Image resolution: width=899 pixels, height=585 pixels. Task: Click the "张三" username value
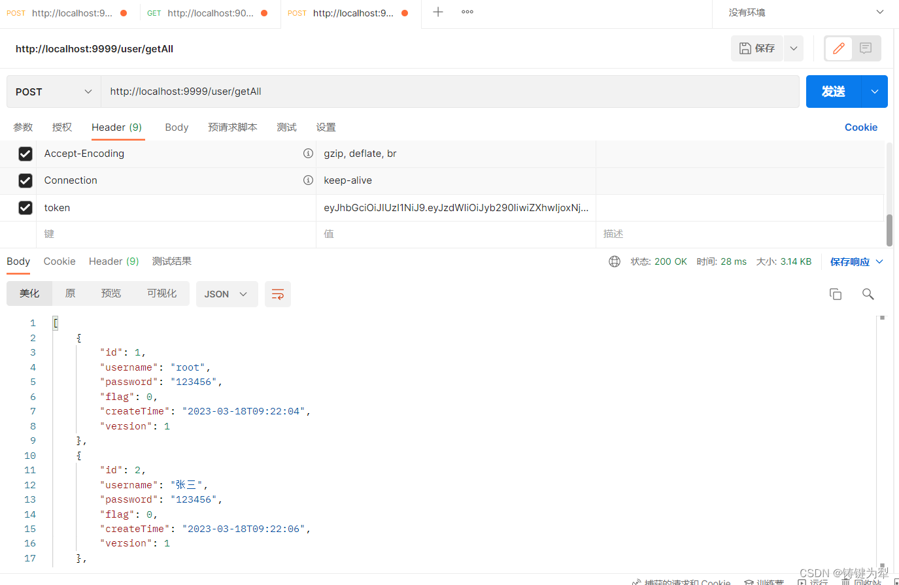pos(186,485)
